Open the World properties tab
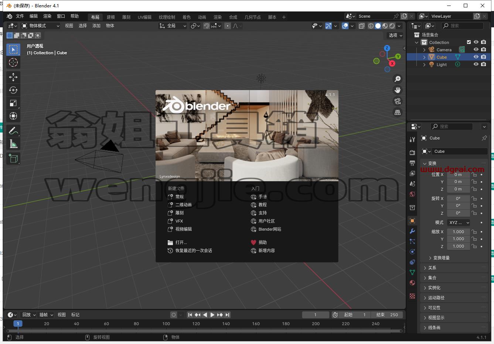Image resolution: width=494 pixels, height=344 pixels. (x=412, y=194)
